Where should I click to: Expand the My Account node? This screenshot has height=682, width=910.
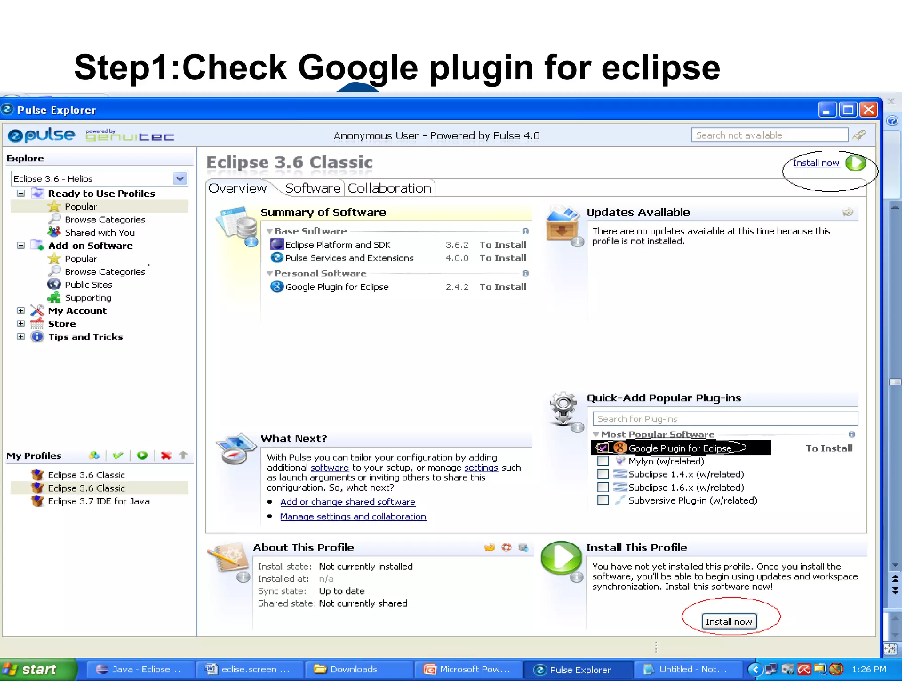(20, 310)
